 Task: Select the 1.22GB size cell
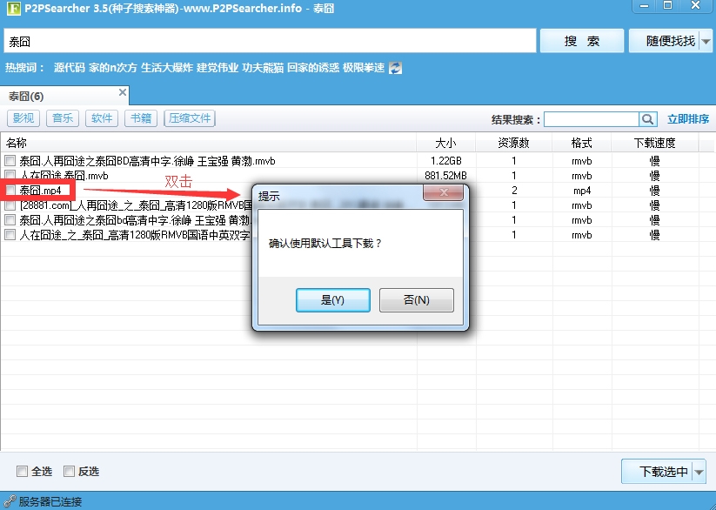click(x=445, y=161)
